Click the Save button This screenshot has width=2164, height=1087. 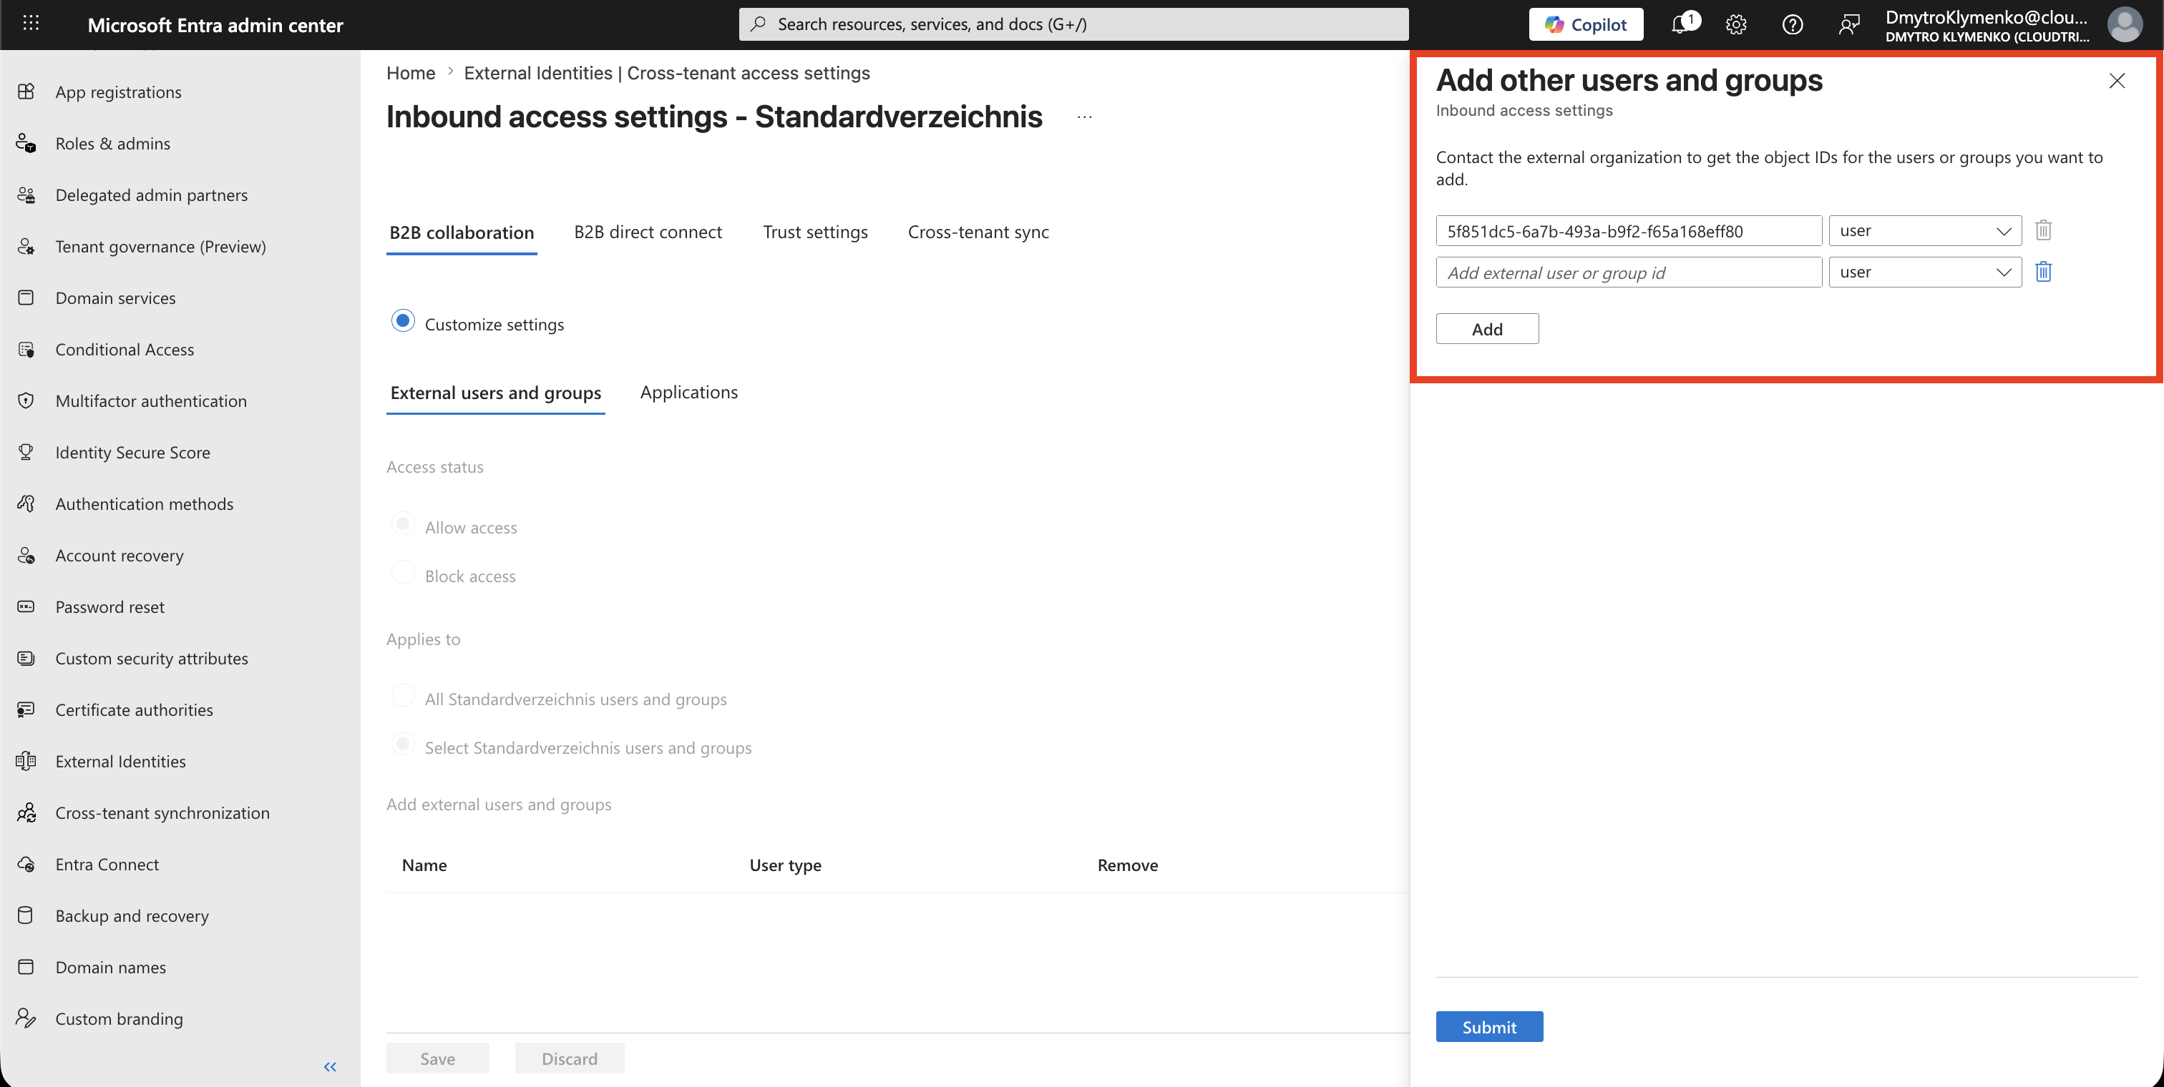point(438,1058)
